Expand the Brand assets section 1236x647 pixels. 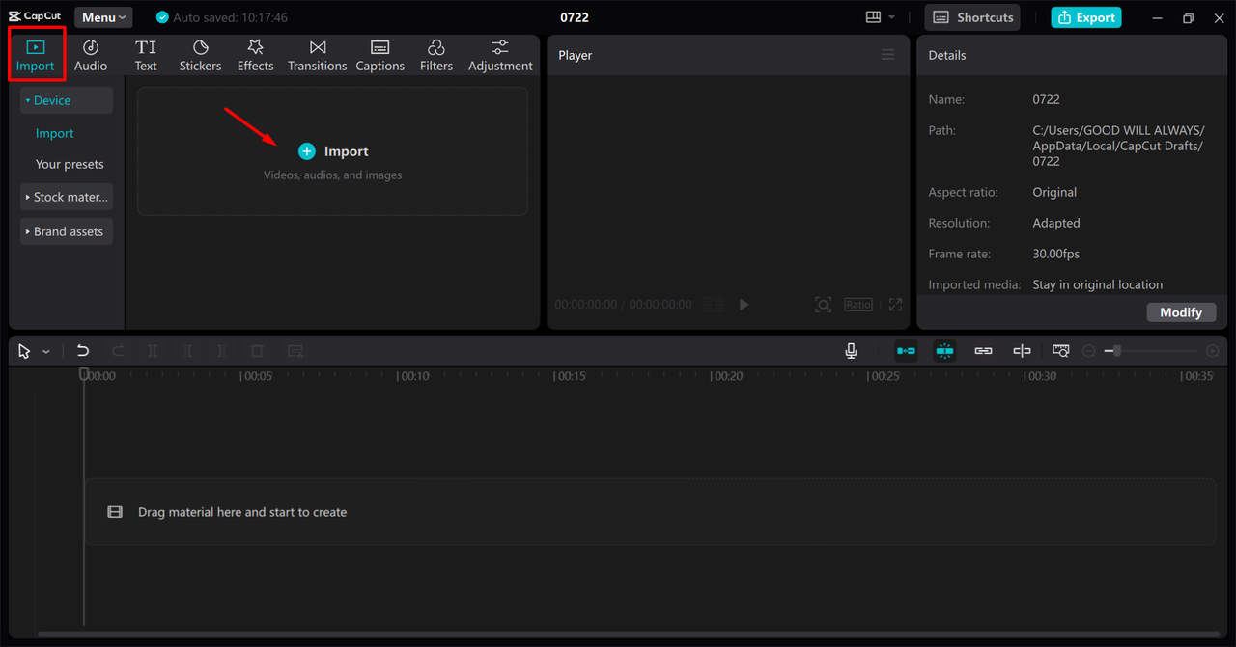coord(67,231)
